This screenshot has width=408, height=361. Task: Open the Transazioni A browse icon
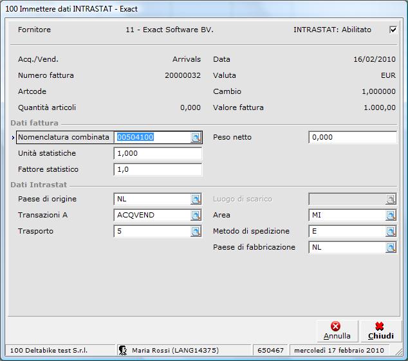[x=196, y=215]
